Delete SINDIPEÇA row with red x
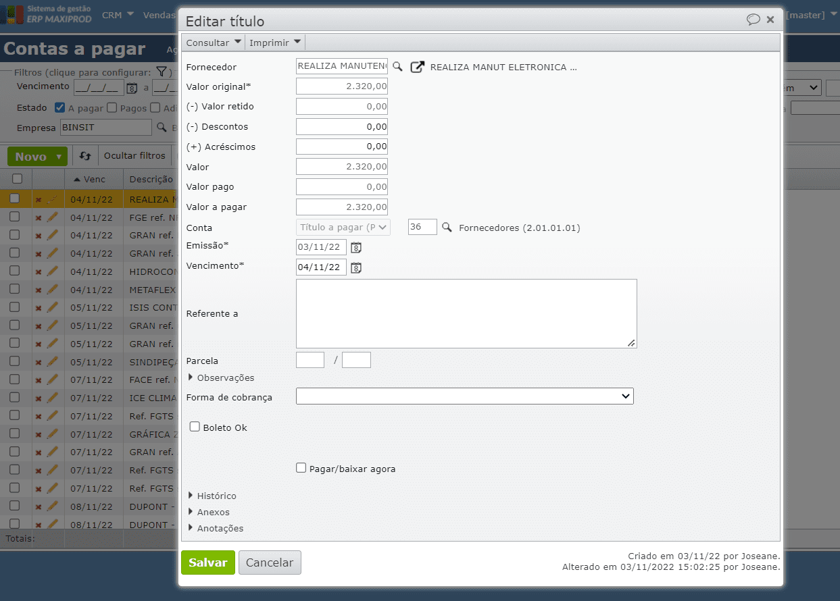Screen dimensions: 840x601 click(39, 362)
